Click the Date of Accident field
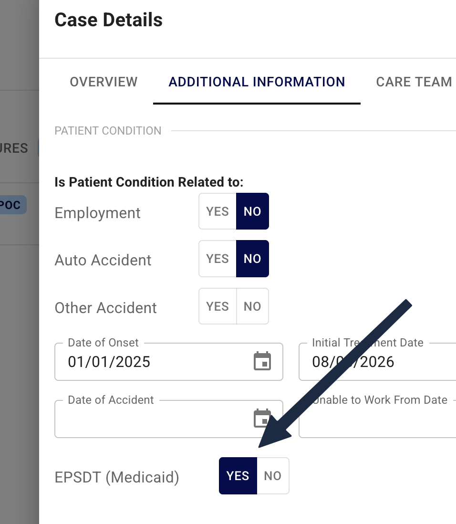456x524 pixels. point(169,419)
